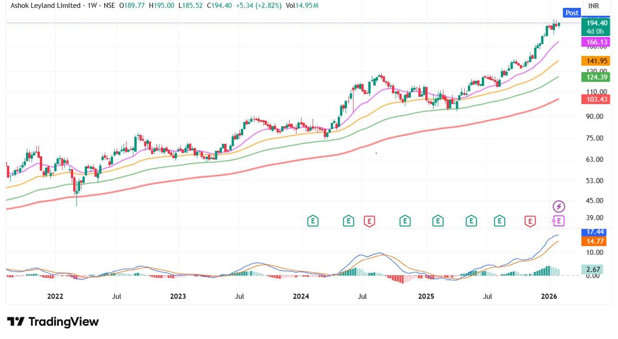Click the magenta moving average label 166.13
This screenshot has height=339, width=618.
(596, 42)
